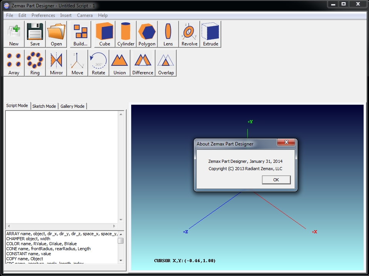Open a file using the folder icon
The height and width of the screenshot is (276, 369).
pyautogui.click(x=56, y=34)
